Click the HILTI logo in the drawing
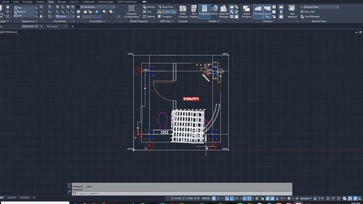The height and width of the screenshot is (204, 363). (x=191, y=99)
